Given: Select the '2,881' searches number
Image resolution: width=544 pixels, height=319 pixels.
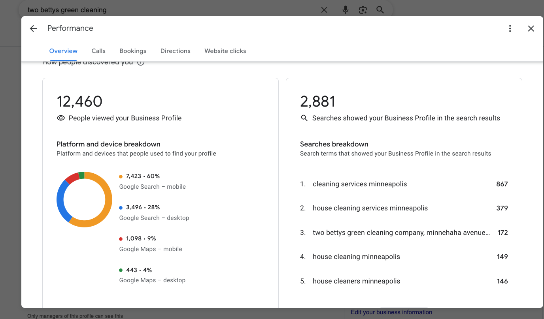Looking at the screenshot, I should click(x=318, y=101).
